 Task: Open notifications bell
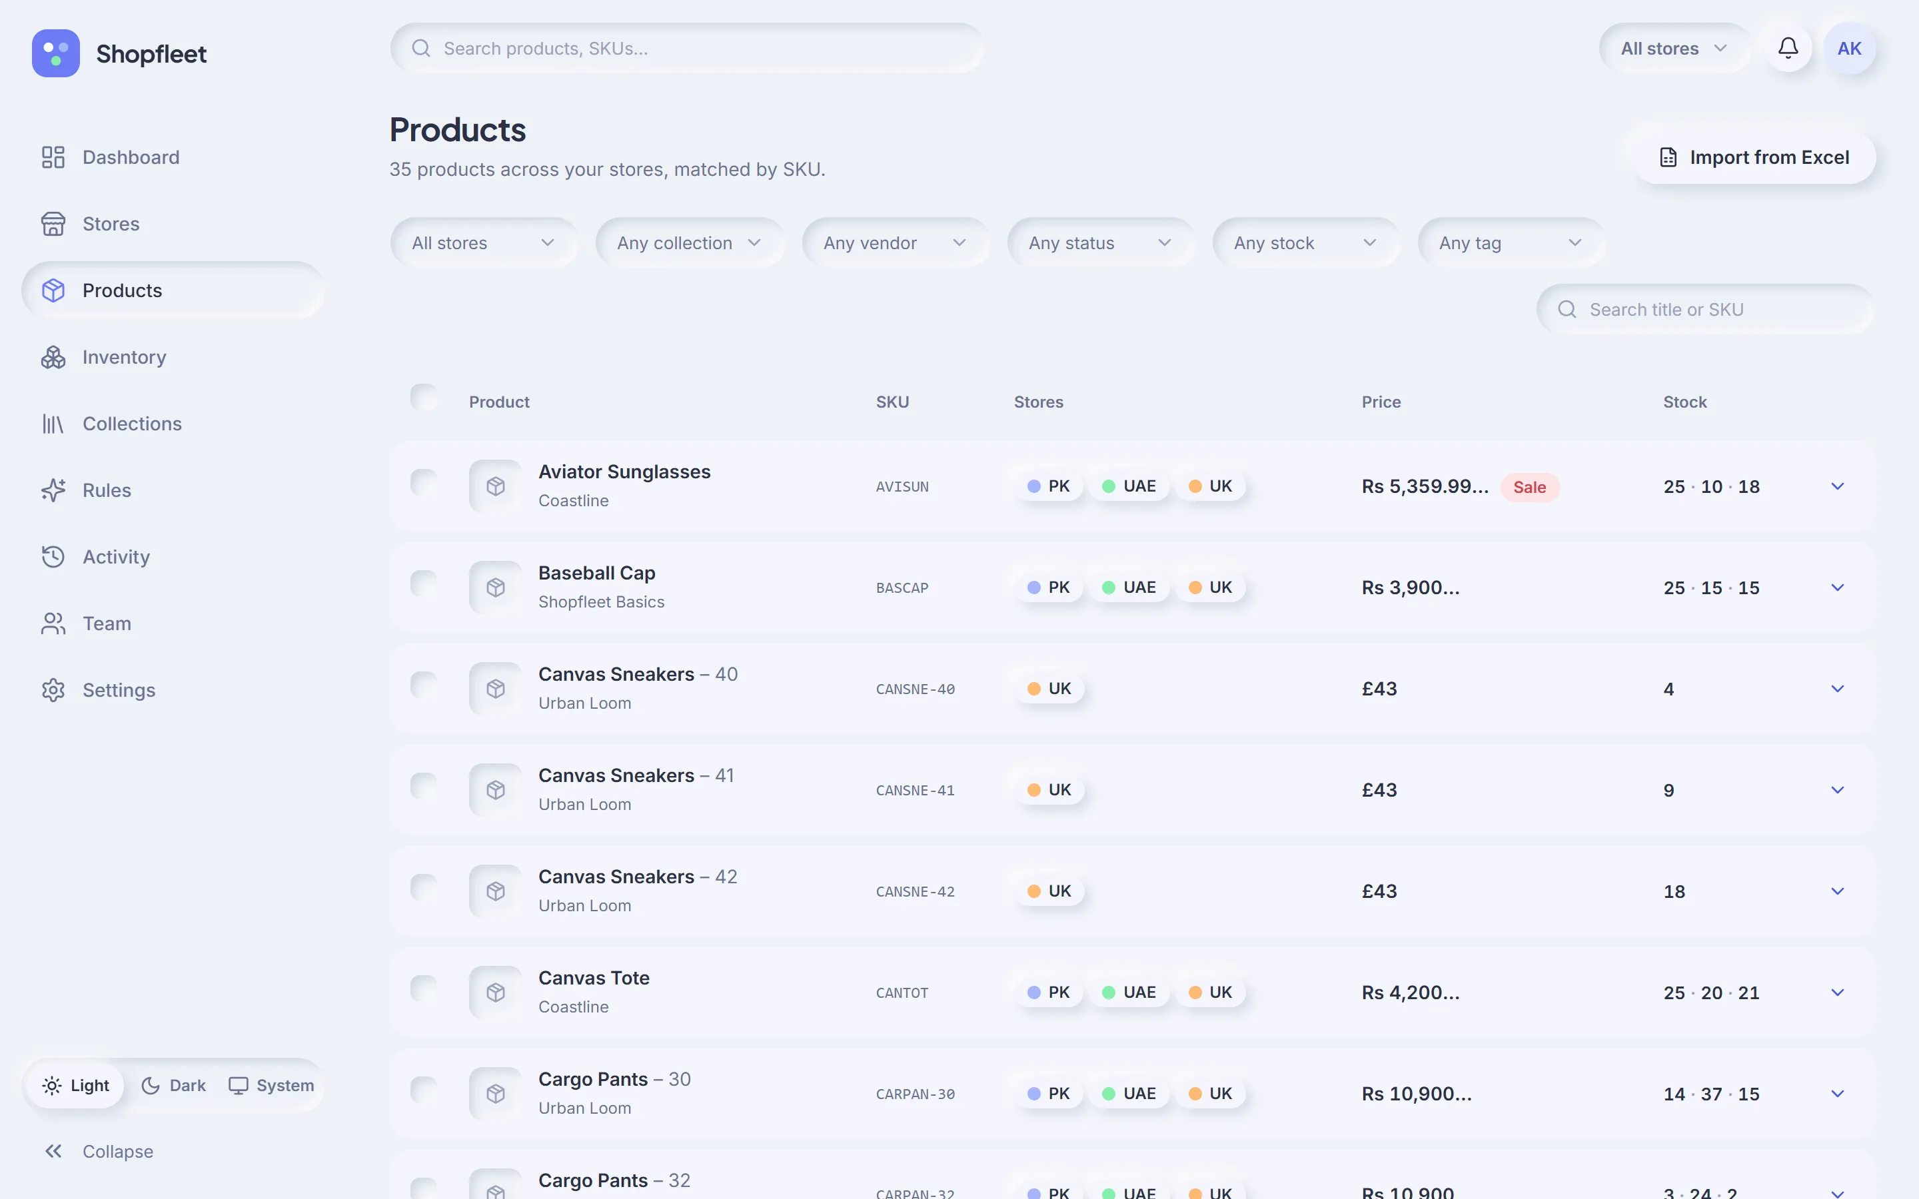click(1787, 49)
